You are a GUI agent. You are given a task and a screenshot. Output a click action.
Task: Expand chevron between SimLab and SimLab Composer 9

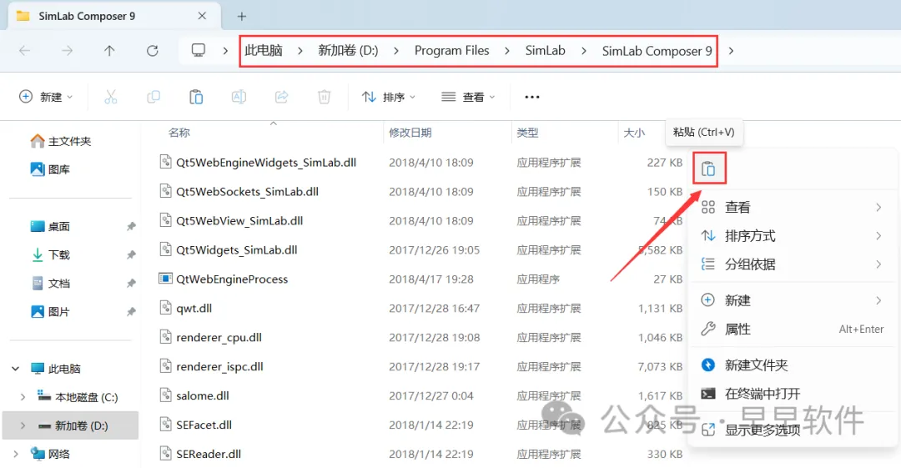click(x=584, y=51)
